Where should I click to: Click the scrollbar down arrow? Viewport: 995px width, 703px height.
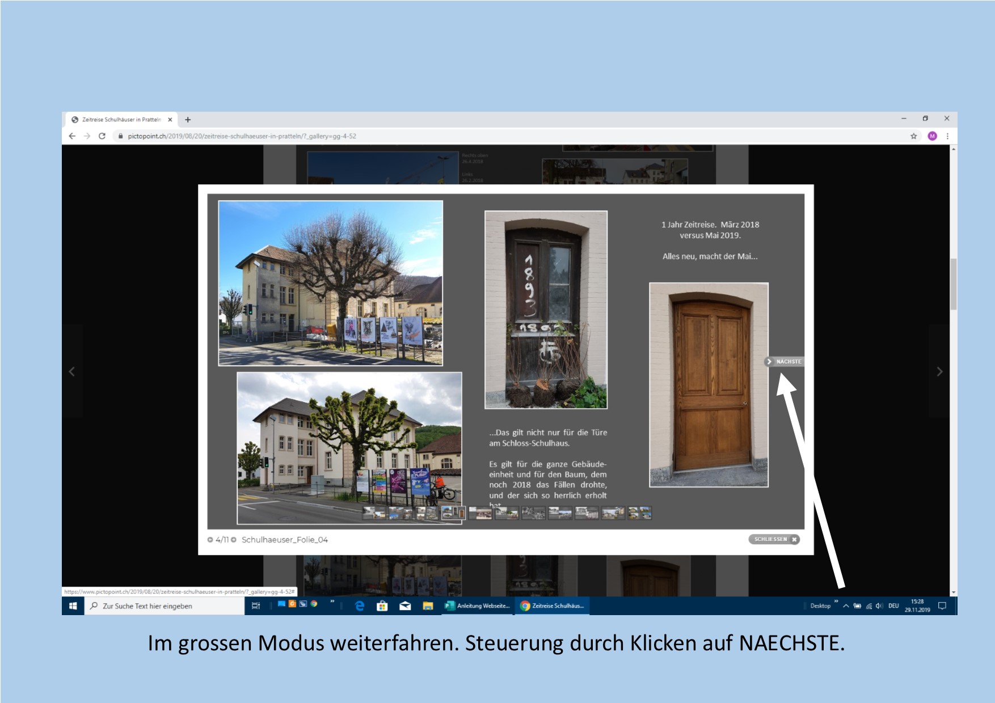coord(954,592)
